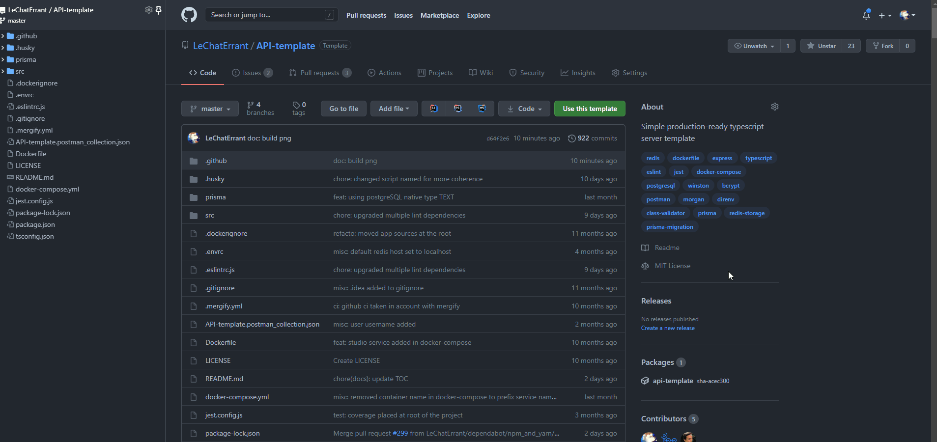The width and height of the screenshot is (937, 442).
Task: Expand the .husky folder in sidebar tree
Action: [x=3, y=48]
